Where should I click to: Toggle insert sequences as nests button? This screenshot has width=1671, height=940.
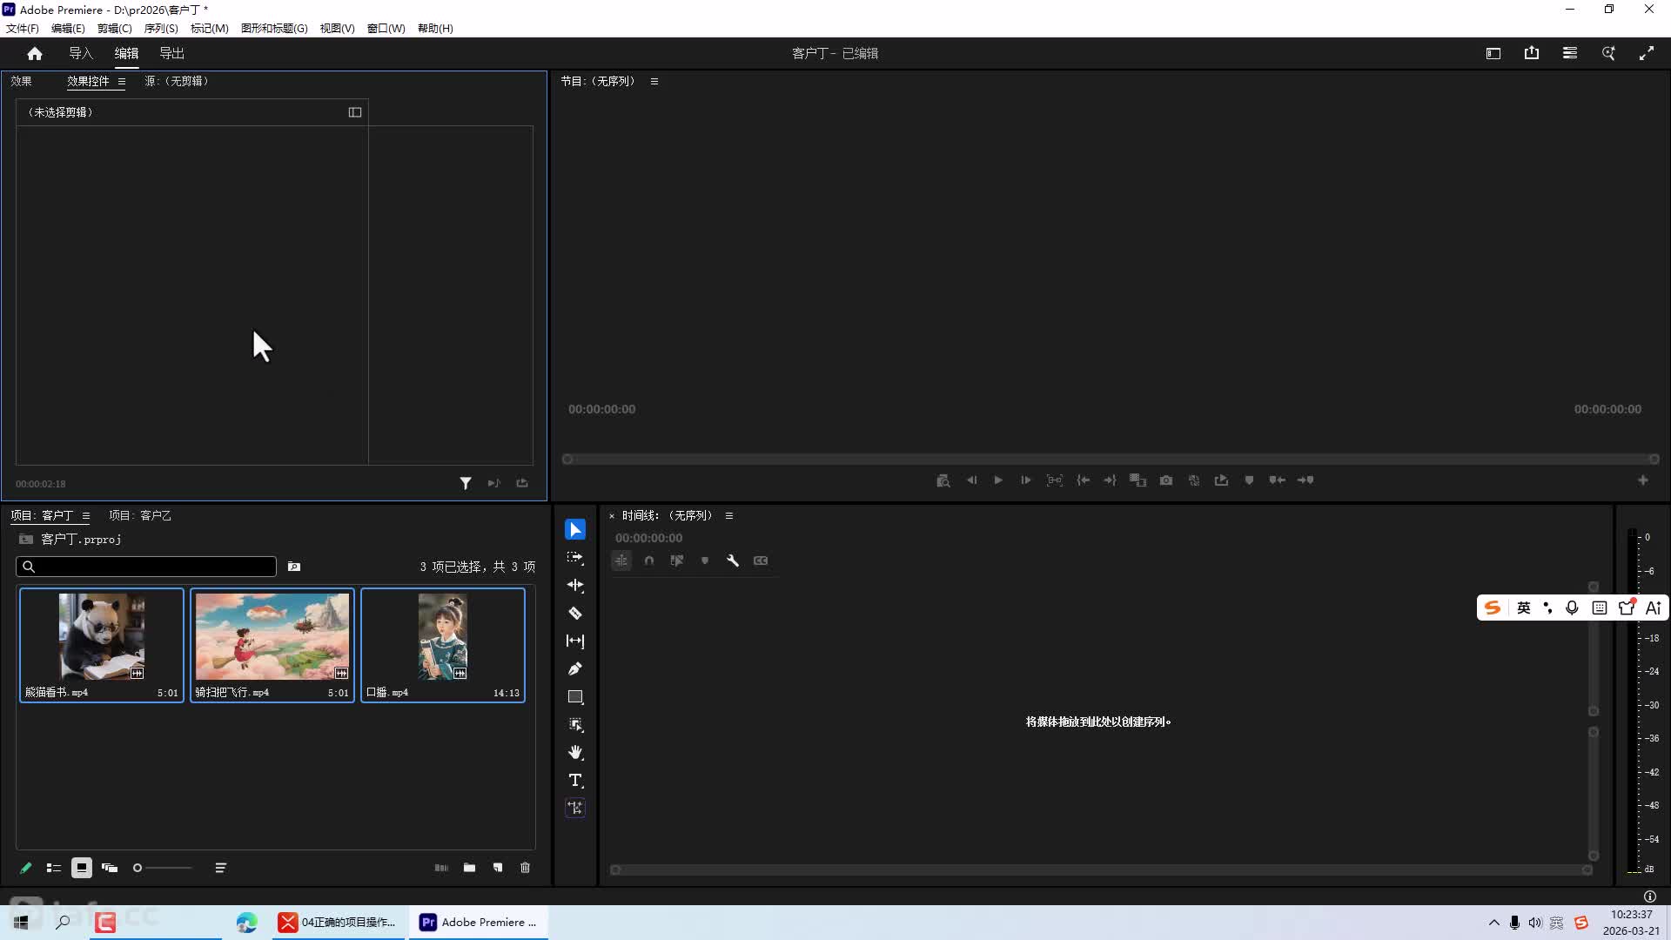point(621,561)
